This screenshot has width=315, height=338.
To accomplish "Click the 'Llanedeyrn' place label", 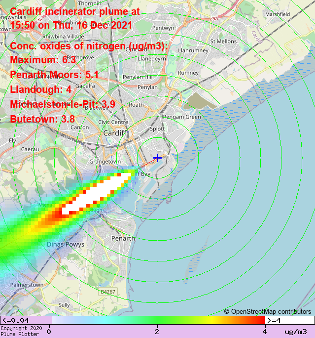I will 152,59.
